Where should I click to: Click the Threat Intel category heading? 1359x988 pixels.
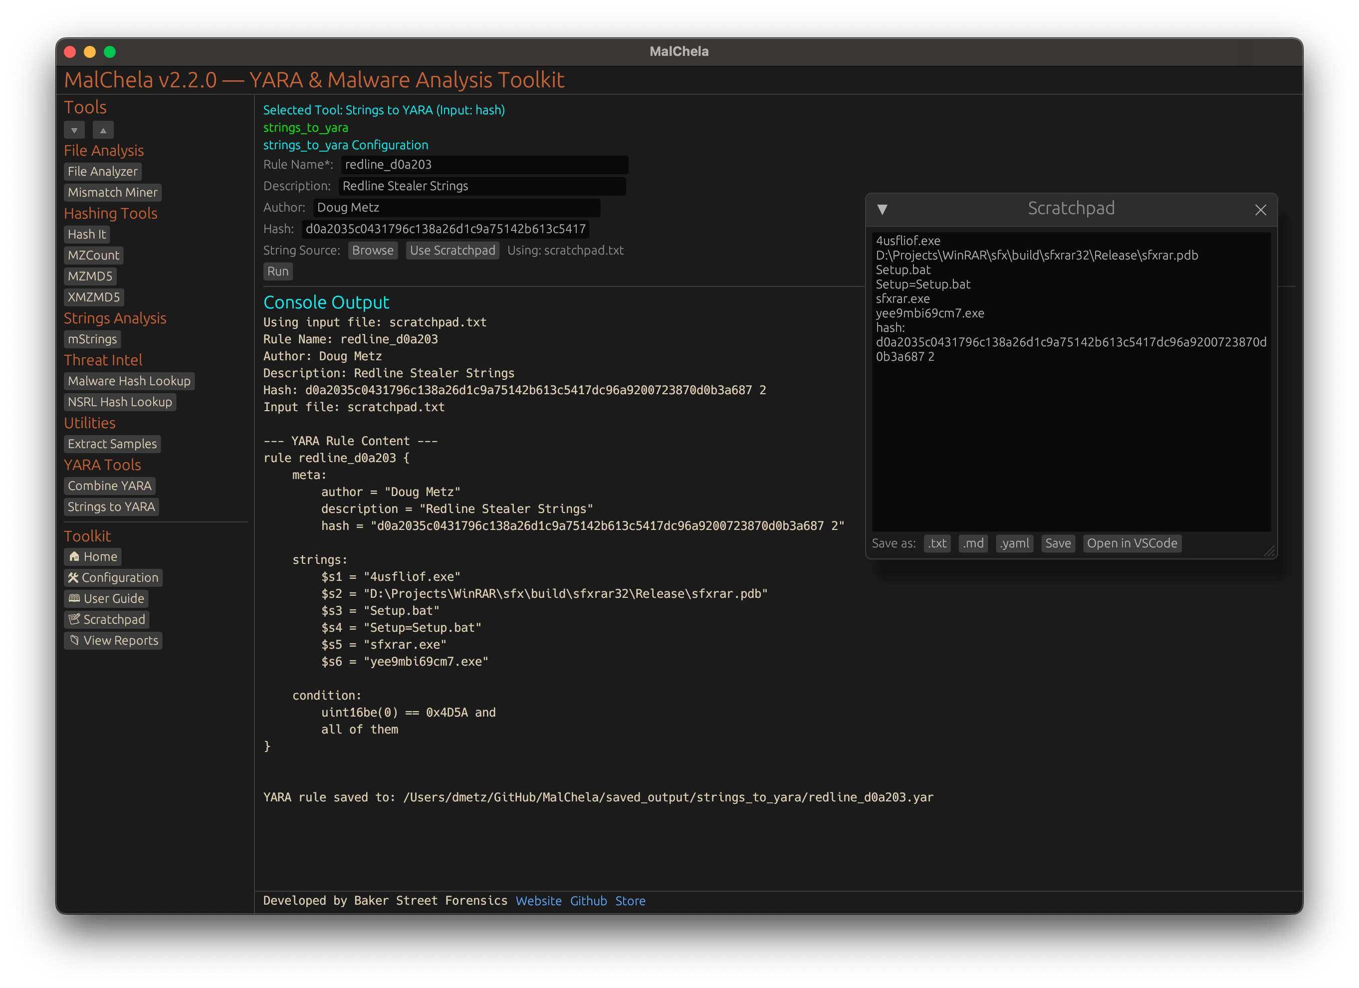(x=103, y=360)
